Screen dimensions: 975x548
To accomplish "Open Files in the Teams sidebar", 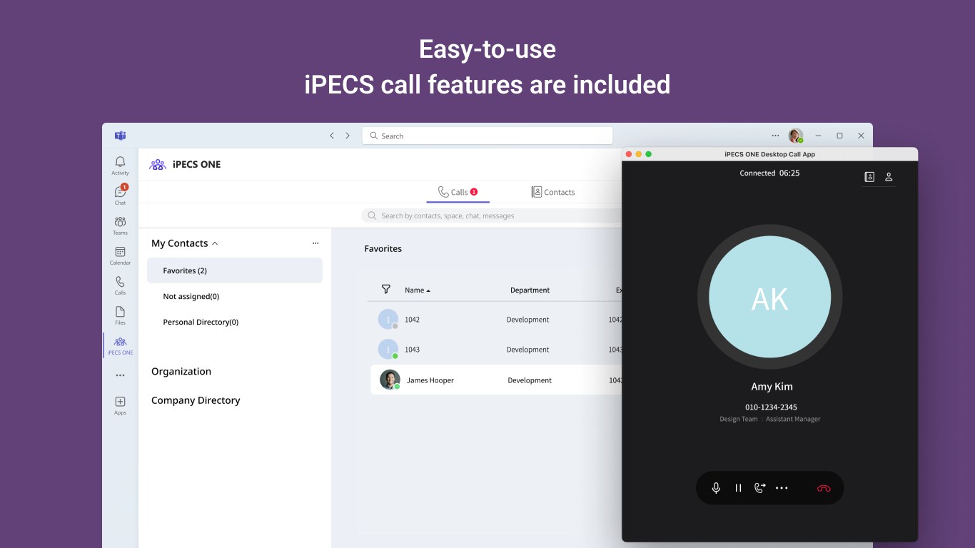I will pos(120,315).
